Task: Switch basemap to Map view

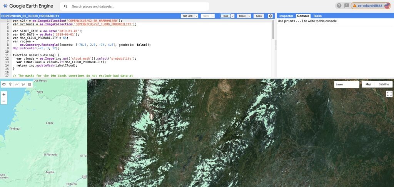Action: pos(368,84)
